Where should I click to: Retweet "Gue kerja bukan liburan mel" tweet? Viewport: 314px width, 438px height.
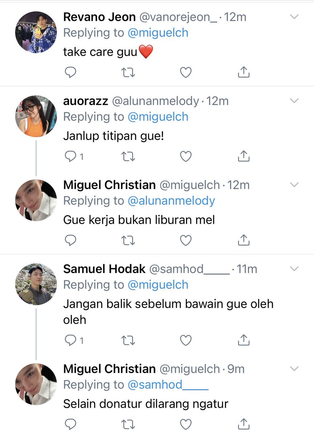click(128, 240)
